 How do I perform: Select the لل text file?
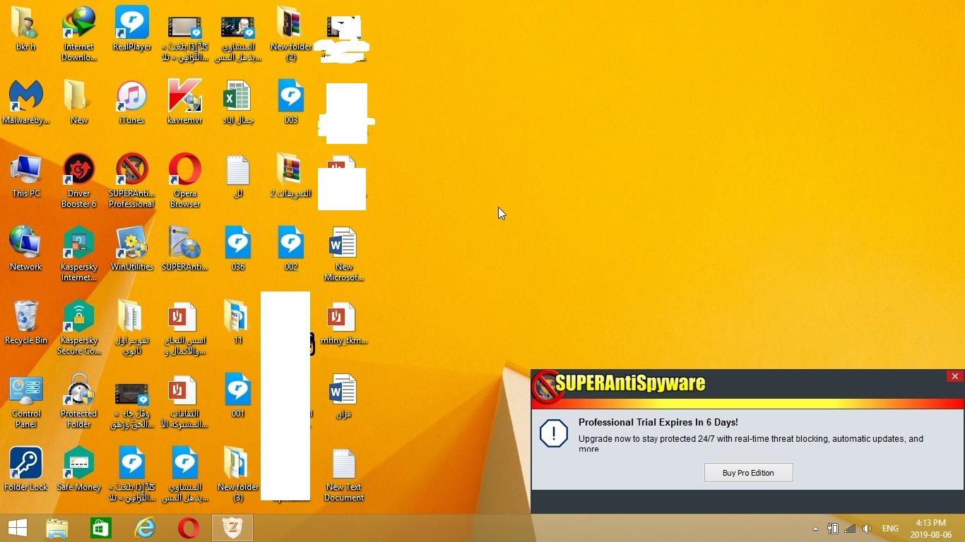238,177
